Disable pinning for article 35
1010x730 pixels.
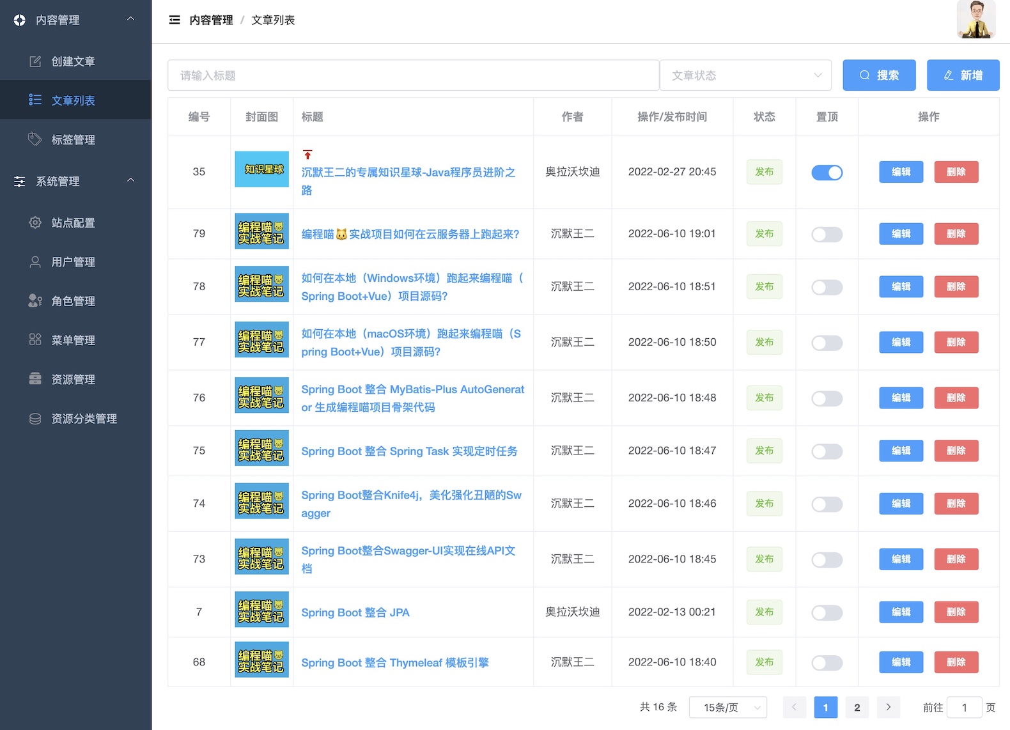pyautogui.click(x=827, y=173)
